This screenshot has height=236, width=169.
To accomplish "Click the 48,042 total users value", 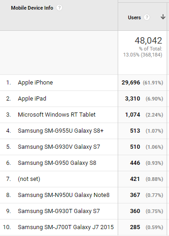I will tap(148, 40).
